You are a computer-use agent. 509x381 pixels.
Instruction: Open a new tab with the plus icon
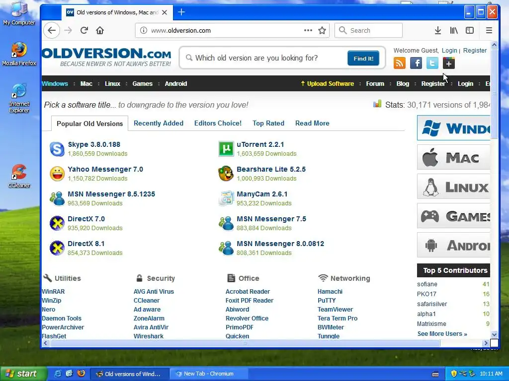point(181,12)
